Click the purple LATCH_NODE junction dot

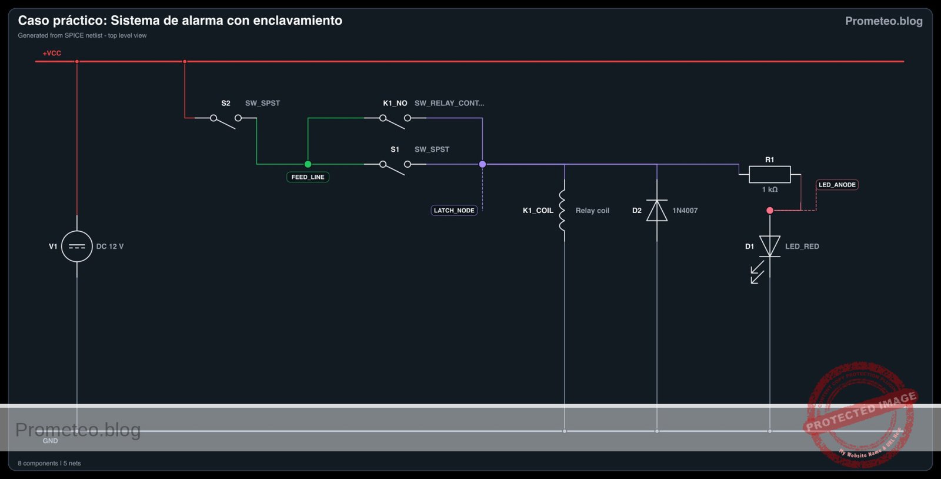tap(482, 164)
